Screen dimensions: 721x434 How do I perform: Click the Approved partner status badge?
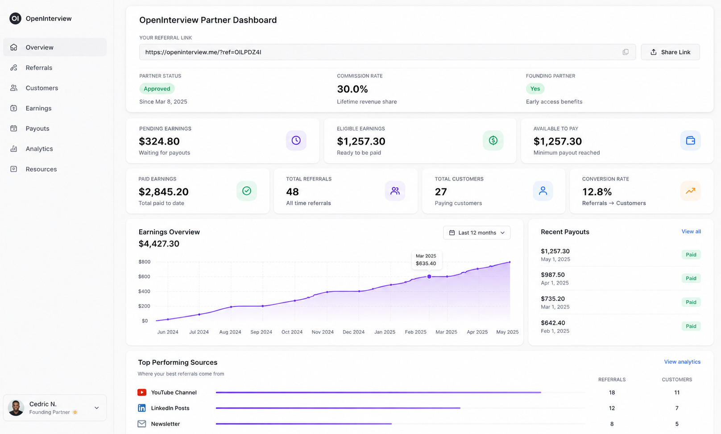[x=157, y=89]
